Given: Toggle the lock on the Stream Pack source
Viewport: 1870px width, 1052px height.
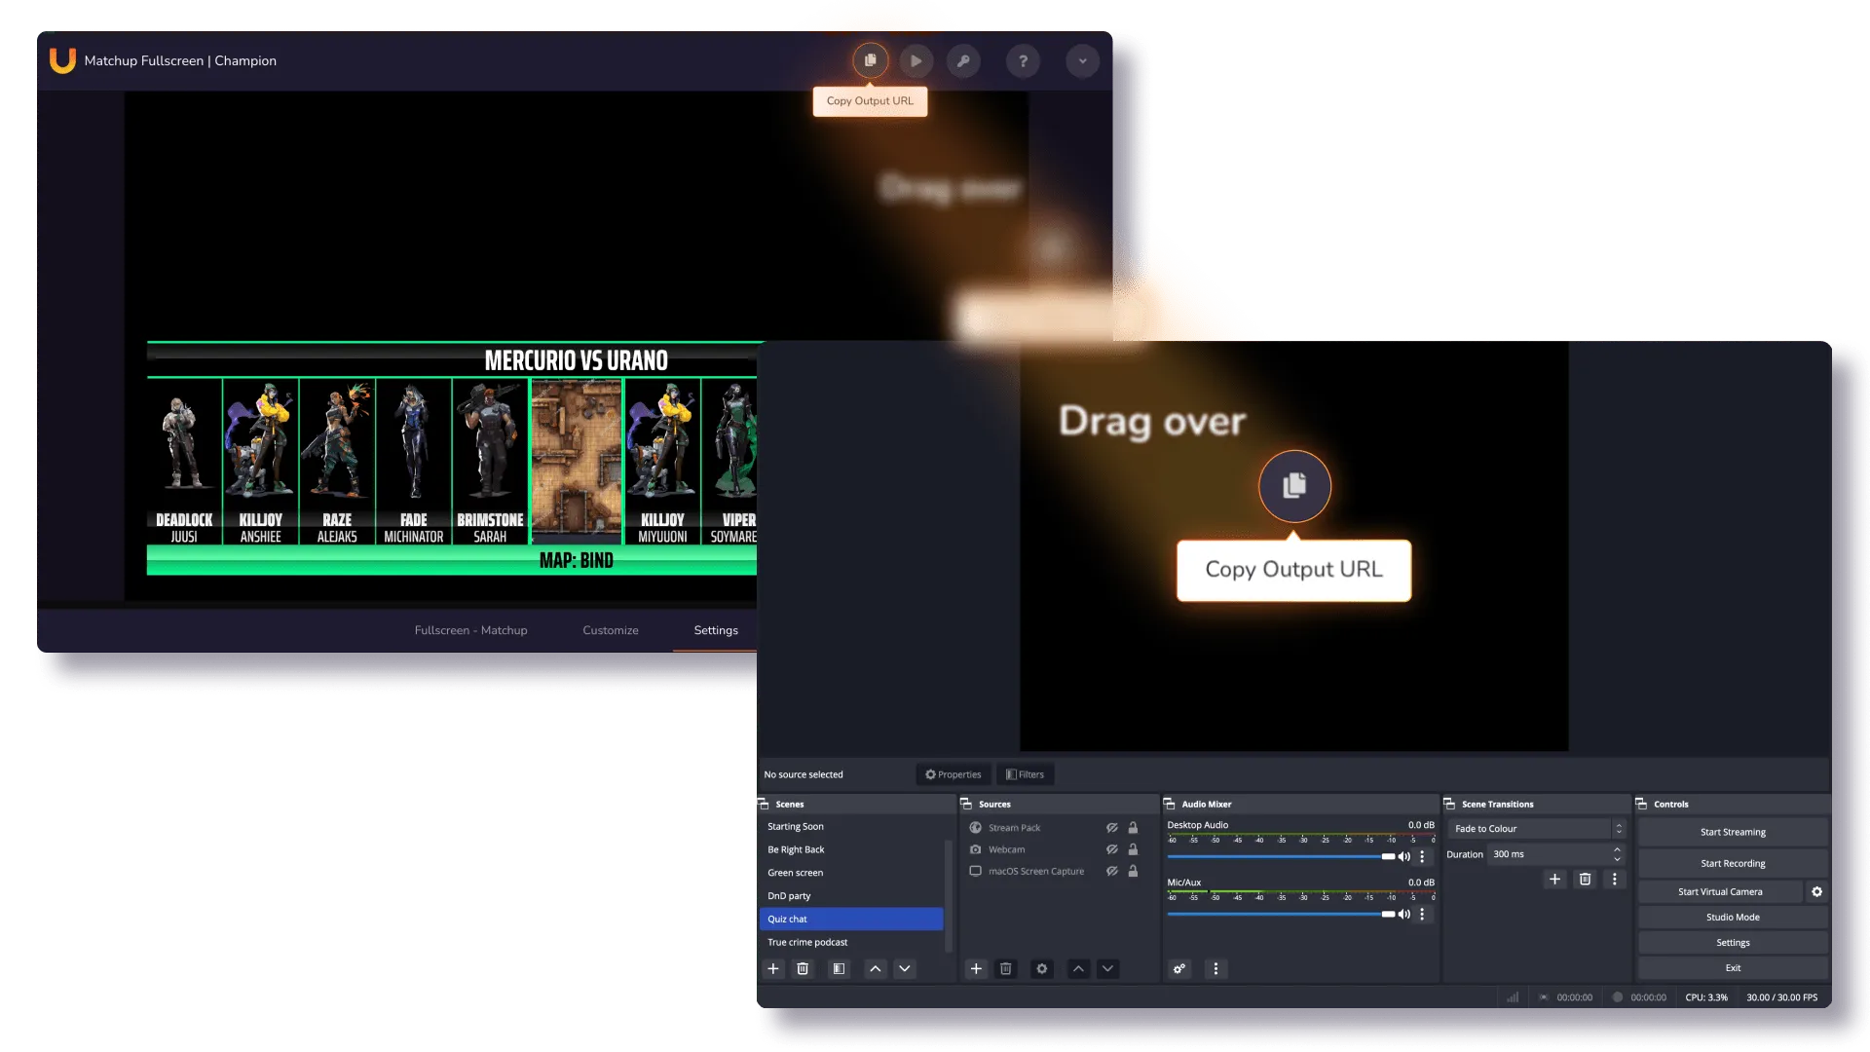Looking at the screenshot, I should [x=1133, y=828].
